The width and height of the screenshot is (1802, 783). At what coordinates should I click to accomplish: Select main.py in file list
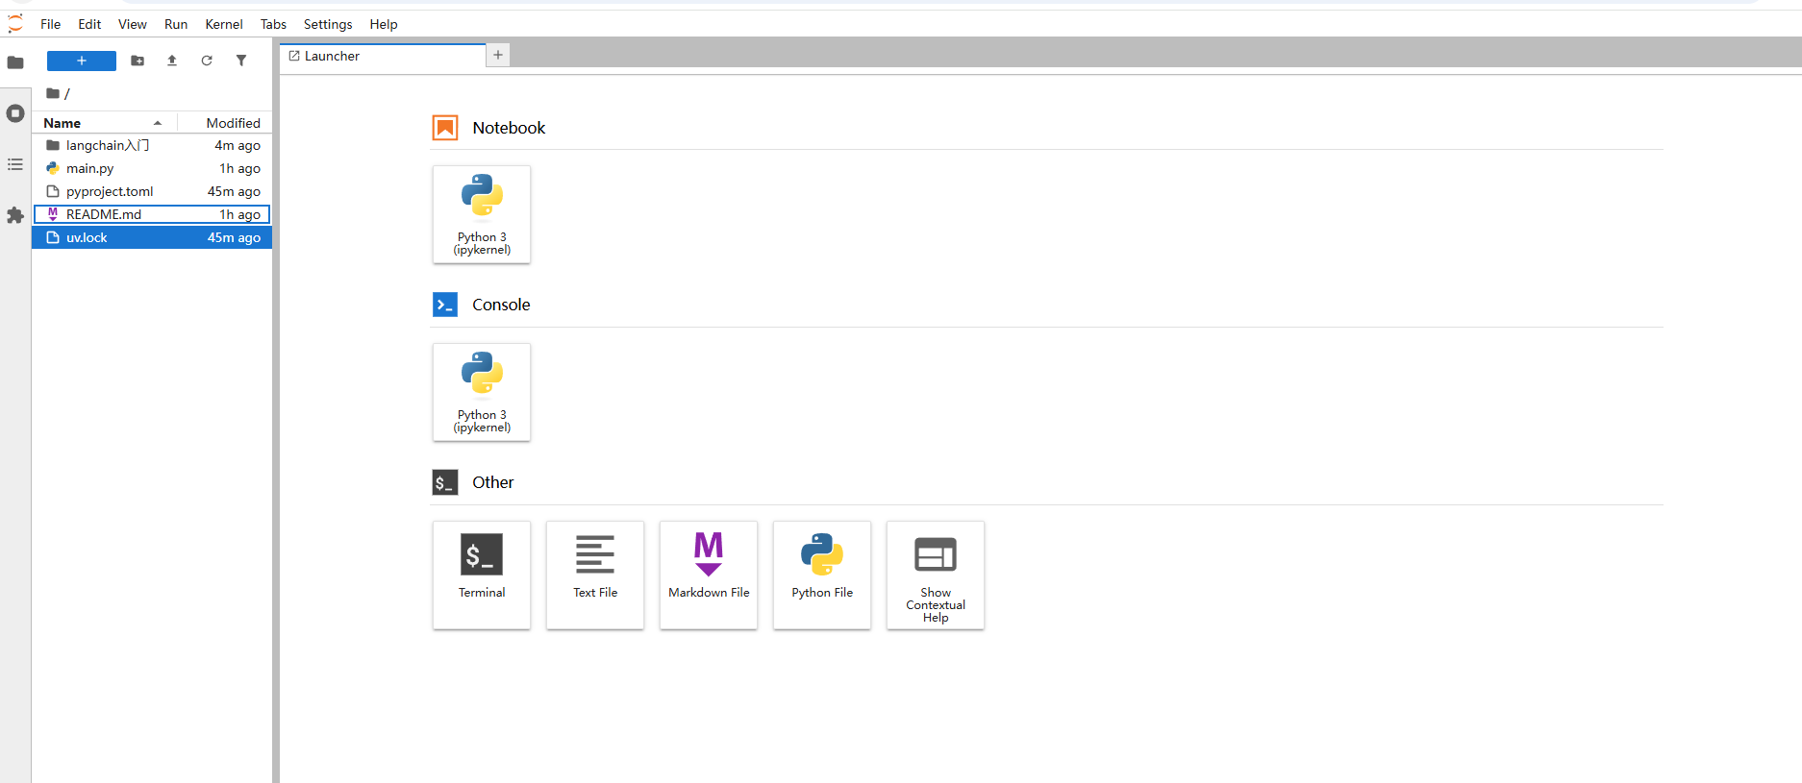tap(152, 168)
